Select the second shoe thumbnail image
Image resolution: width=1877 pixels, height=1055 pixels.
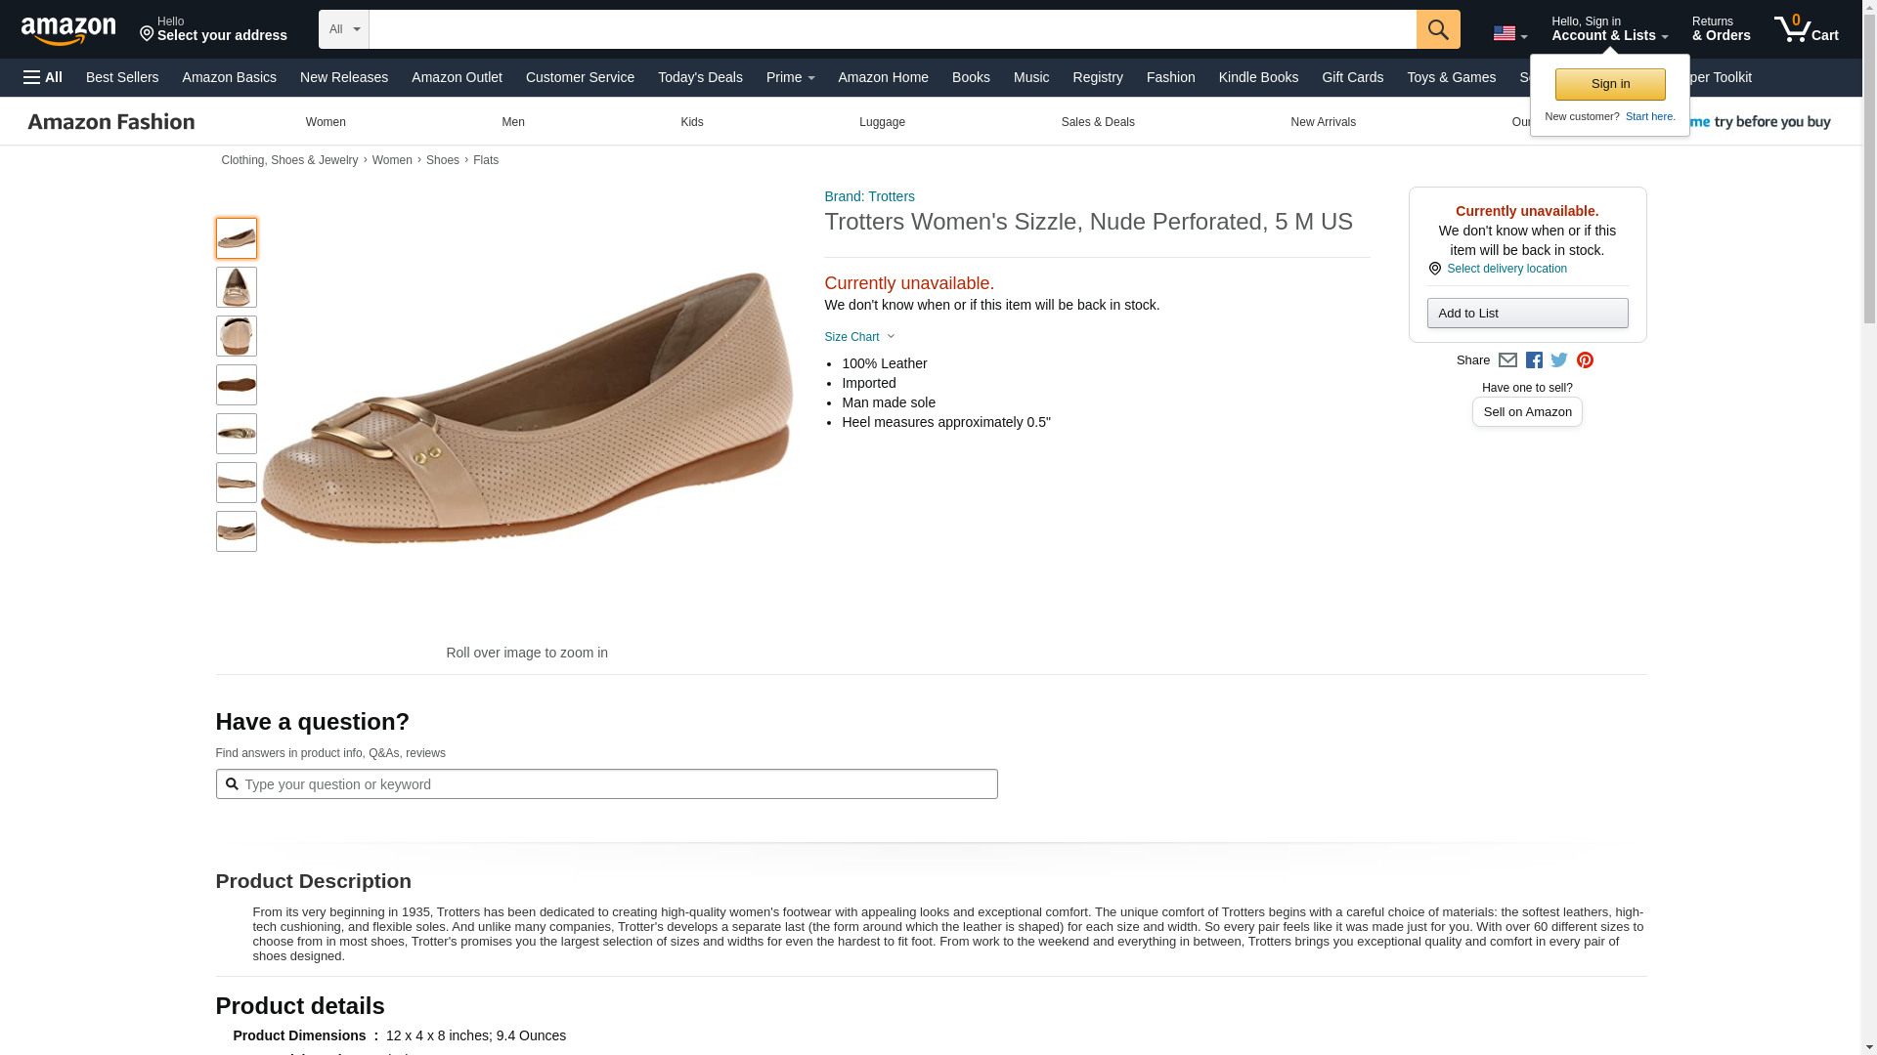237,287
